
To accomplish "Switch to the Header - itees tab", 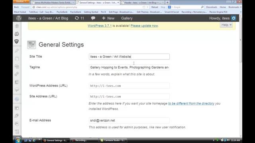I will pos(142,3).
